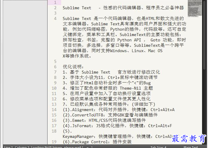Image resolution: width=208 pixels, height=148 pixels.
Task: Click line number 1 in the gutter
Action: coord(55,2)
